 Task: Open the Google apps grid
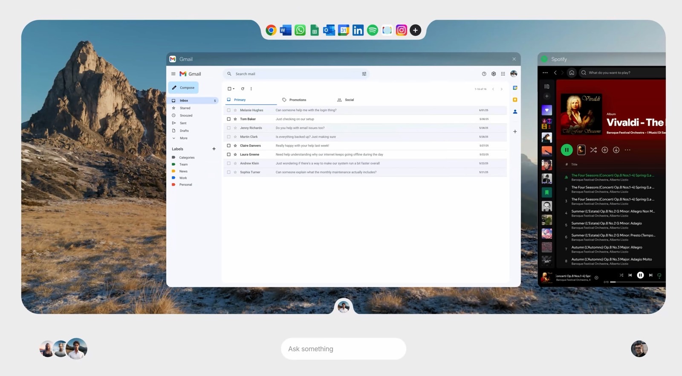[x=503, y=74]
